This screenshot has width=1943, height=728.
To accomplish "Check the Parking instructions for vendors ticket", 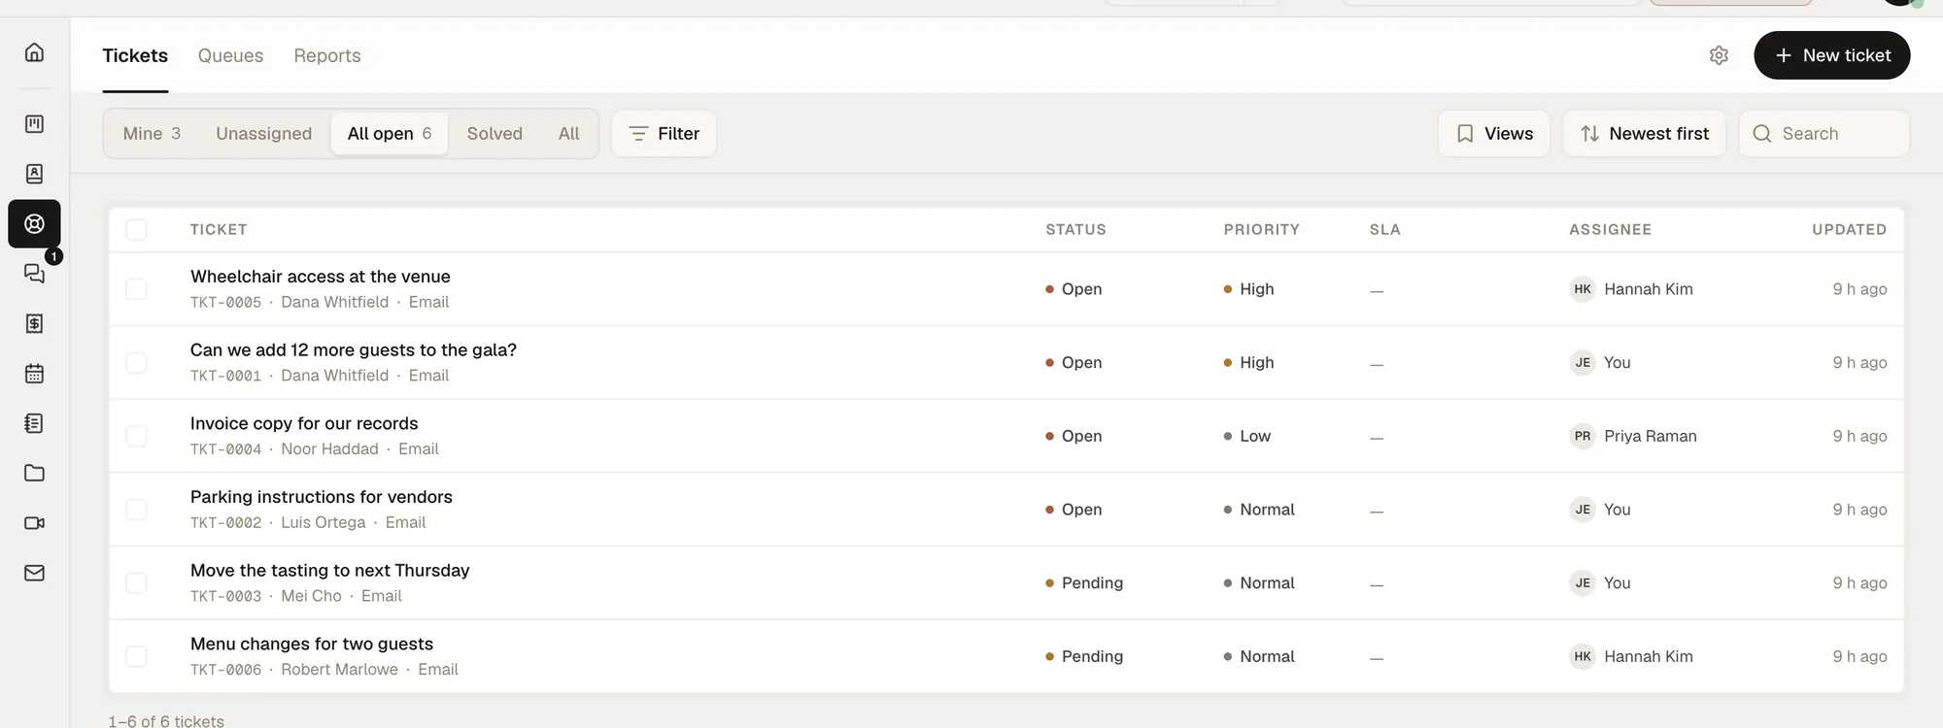I will tap(136, 510).
